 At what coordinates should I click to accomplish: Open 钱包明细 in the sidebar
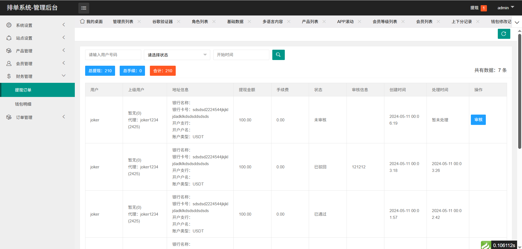[x=23, y=104]
